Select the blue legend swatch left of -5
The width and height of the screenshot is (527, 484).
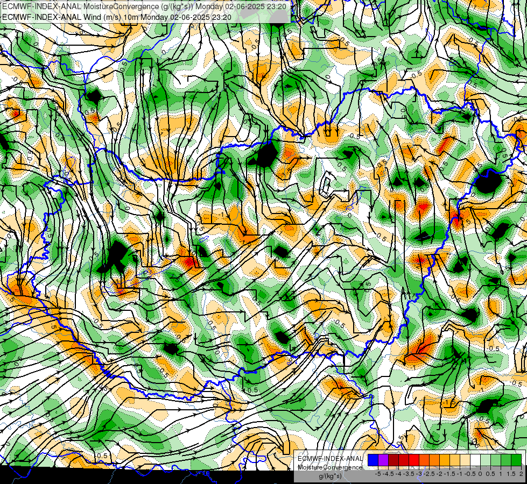click(373, 460)
